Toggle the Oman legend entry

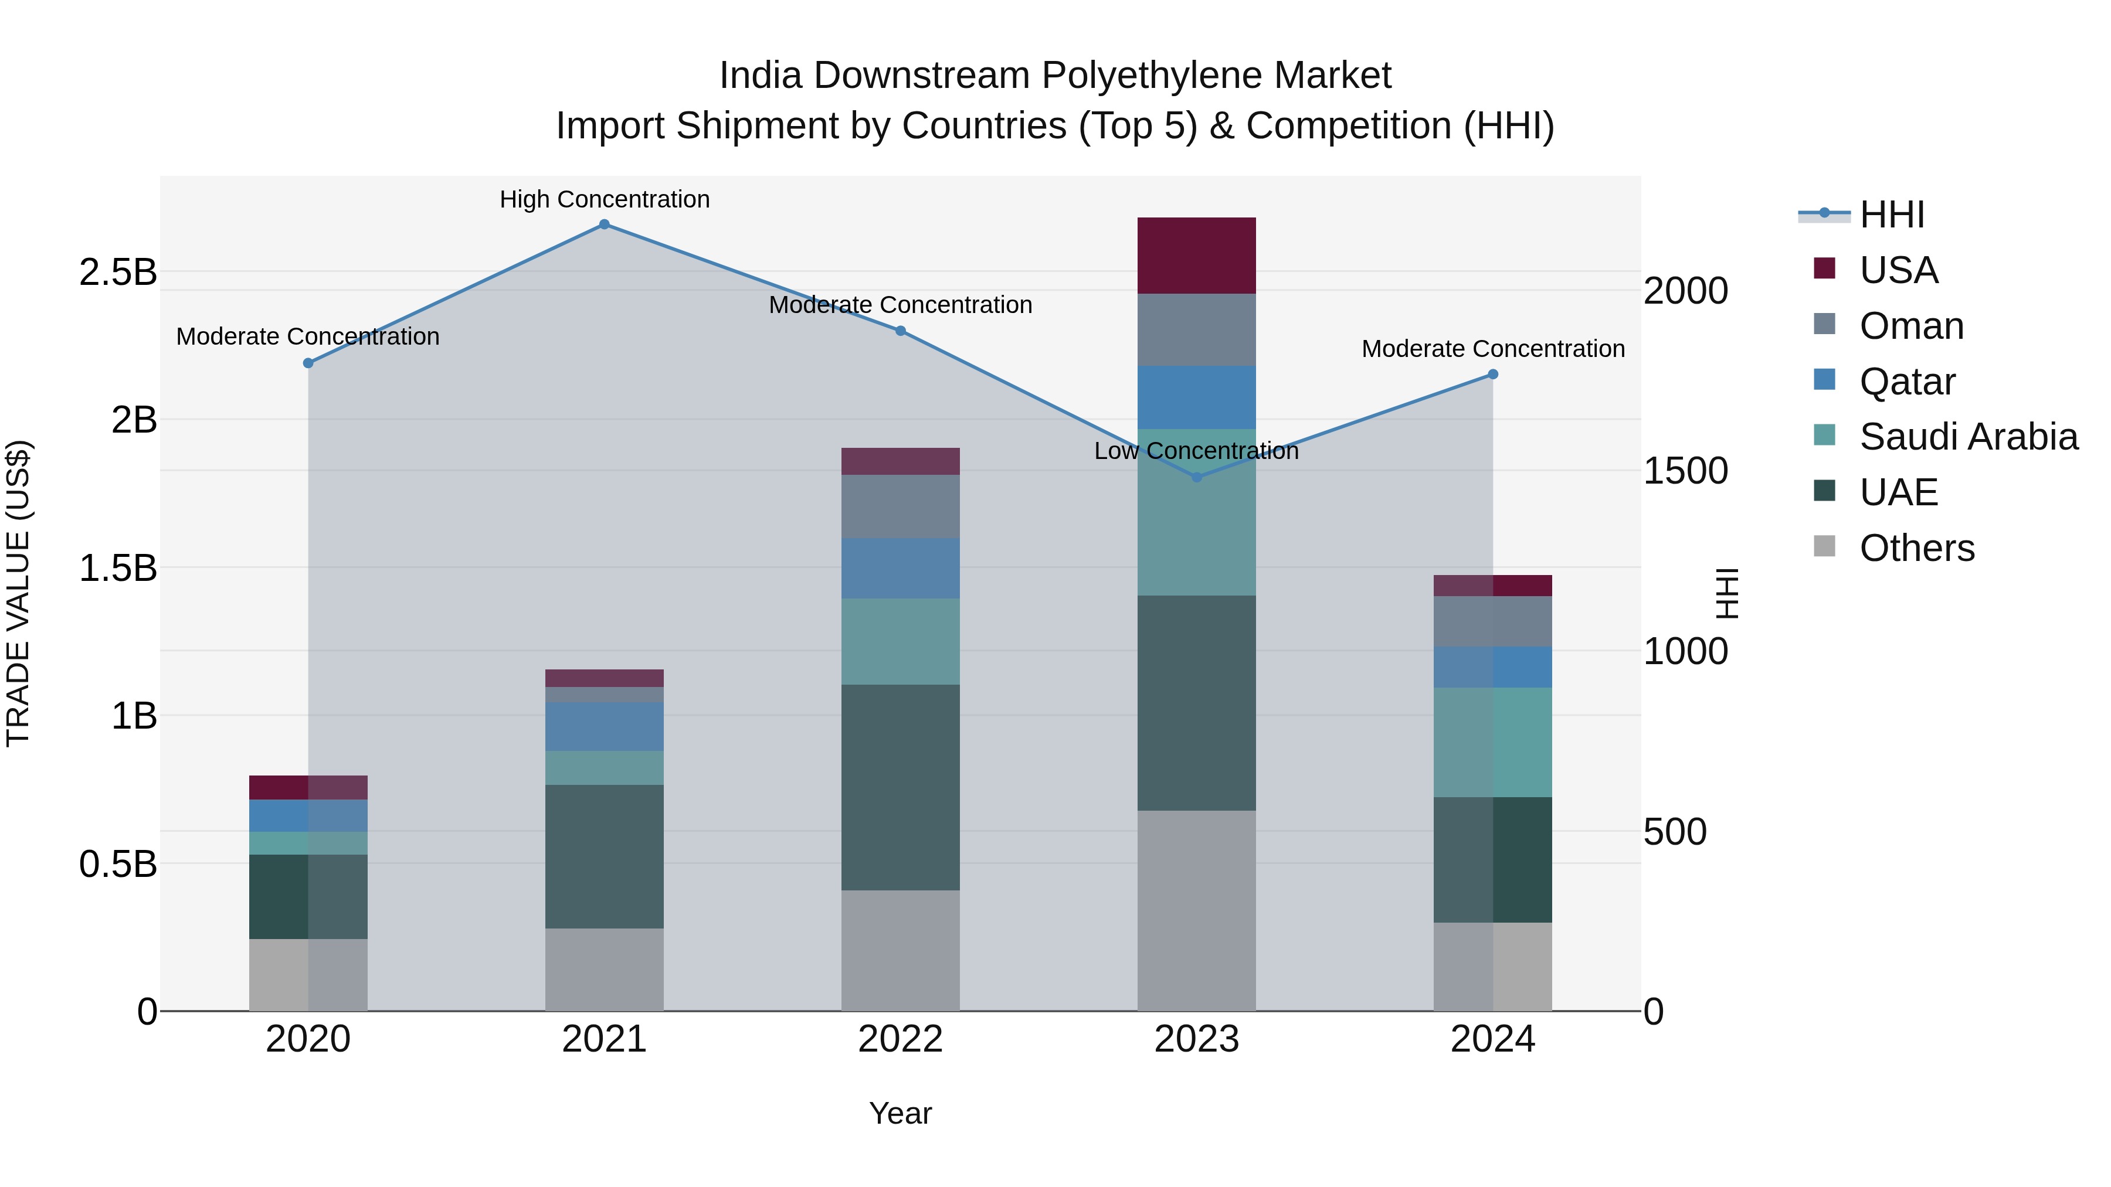point(1889,325)
